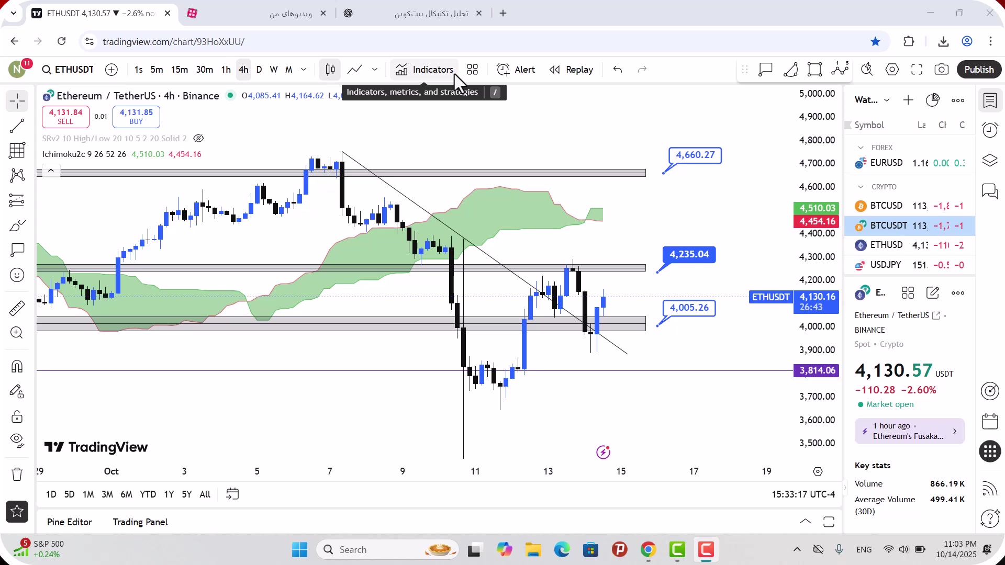Open the Pine Editor panel

point(69,522)
